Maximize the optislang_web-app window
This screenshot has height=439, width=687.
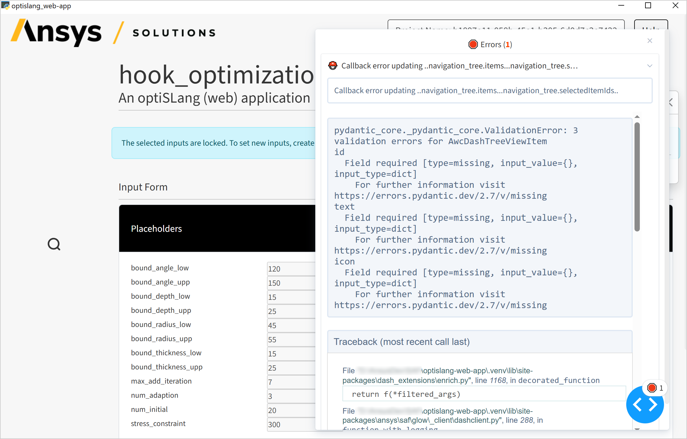(x=648, y=6)
